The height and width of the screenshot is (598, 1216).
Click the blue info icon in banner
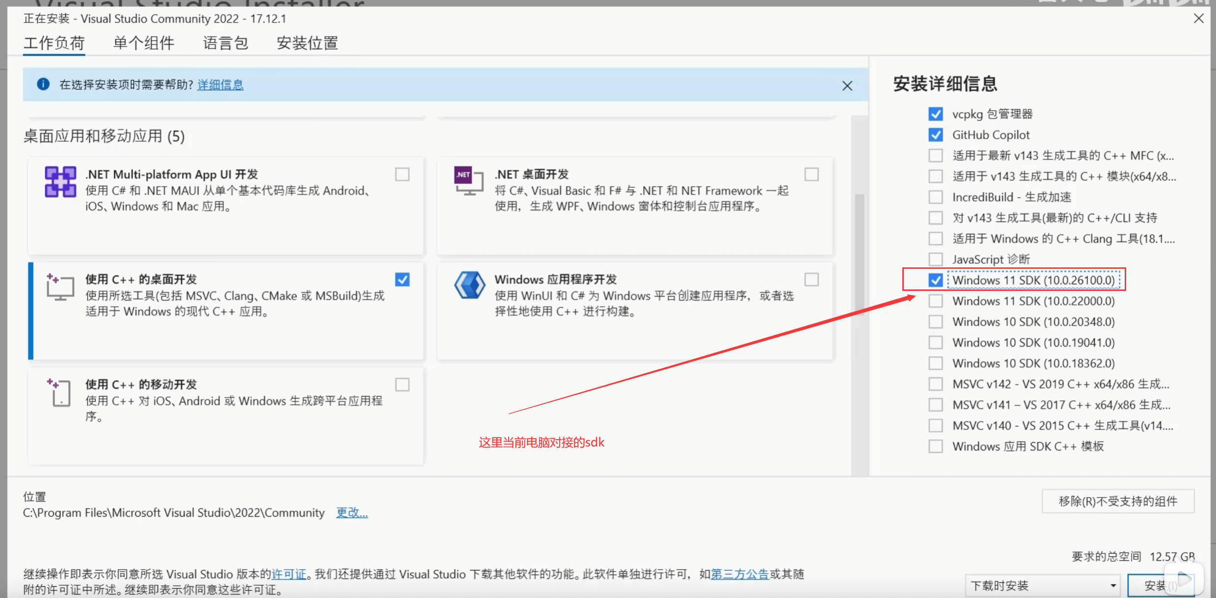pyautogui.click(x=43, y=84)
